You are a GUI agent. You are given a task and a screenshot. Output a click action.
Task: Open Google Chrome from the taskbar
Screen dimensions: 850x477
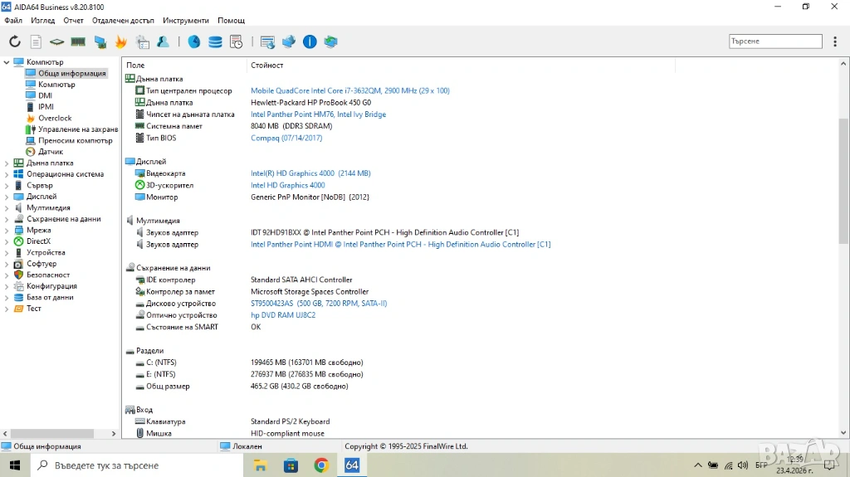321,465
